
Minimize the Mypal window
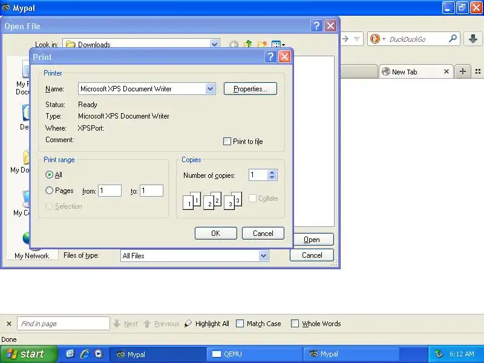click(448, 8)
